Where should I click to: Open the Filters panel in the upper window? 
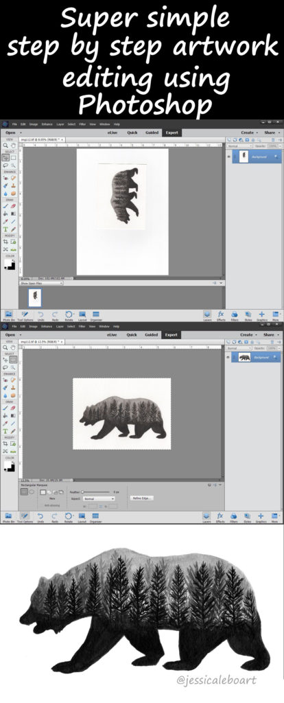(x=235, y=316)
